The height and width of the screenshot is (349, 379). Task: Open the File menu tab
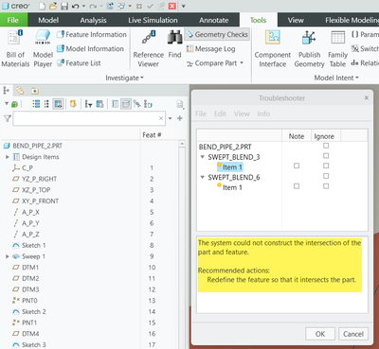tap(13, 20)
